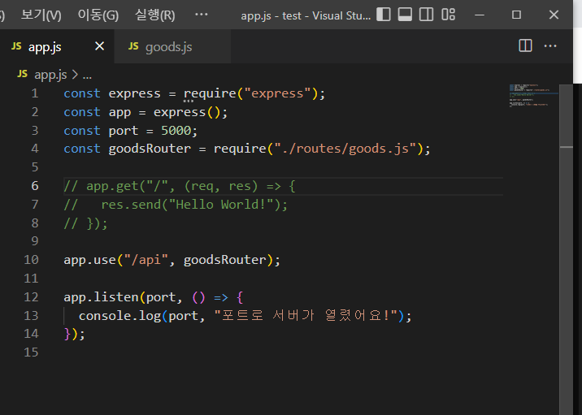Click "/api" string in app.use
Image resolution: width=582 pixels, height=415 pixels.
tap(145, 260)
